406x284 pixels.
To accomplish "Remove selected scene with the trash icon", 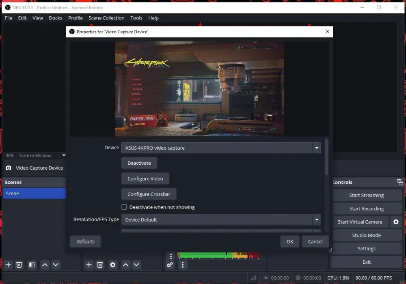I will 19,265.
